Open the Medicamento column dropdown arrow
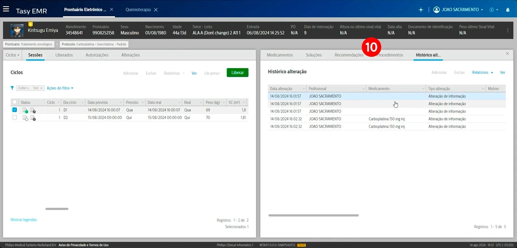This screenshot has height=248, width=517. pos(423,89)
